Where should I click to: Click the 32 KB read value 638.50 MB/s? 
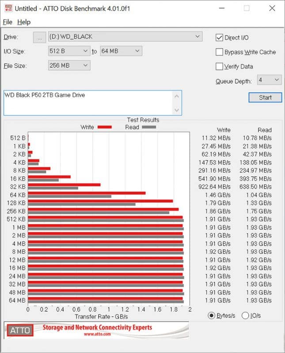(255, 187)
